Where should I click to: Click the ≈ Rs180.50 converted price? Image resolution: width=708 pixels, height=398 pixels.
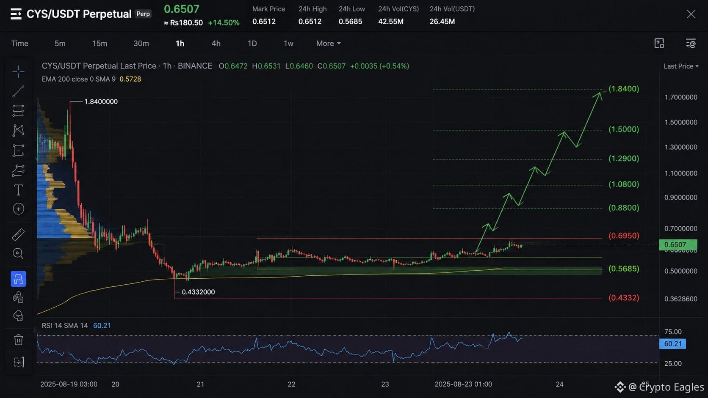[183, 23]
